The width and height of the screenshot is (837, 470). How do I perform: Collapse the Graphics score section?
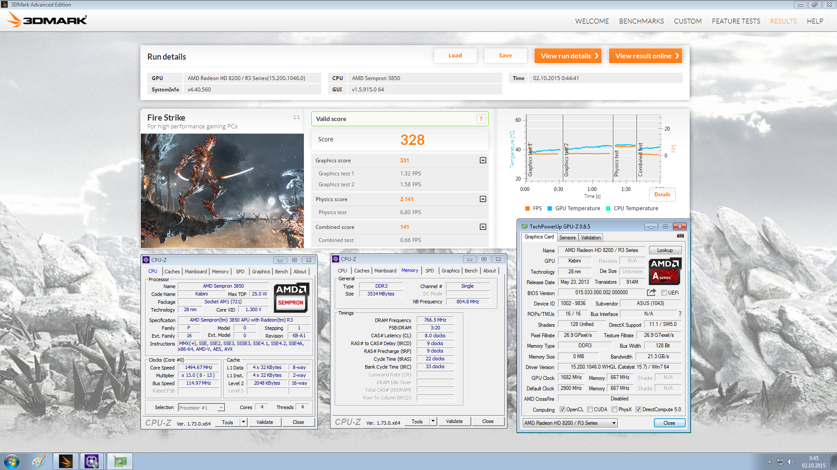[x=483, y=160]
